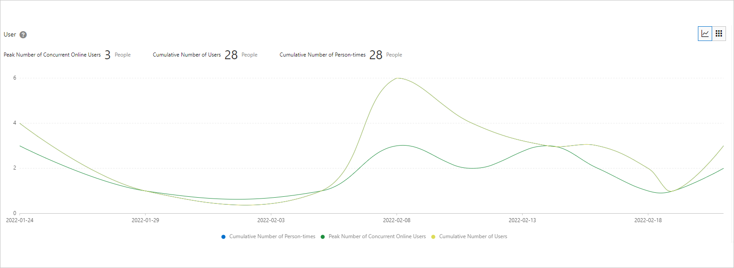Click the 2022-01-24 axis date label

(20, 220)
